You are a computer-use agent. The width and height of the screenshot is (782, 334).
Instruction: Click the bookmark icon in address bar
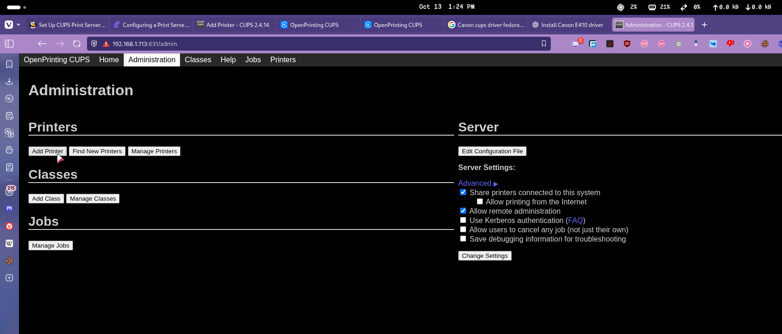coord(543,44)
